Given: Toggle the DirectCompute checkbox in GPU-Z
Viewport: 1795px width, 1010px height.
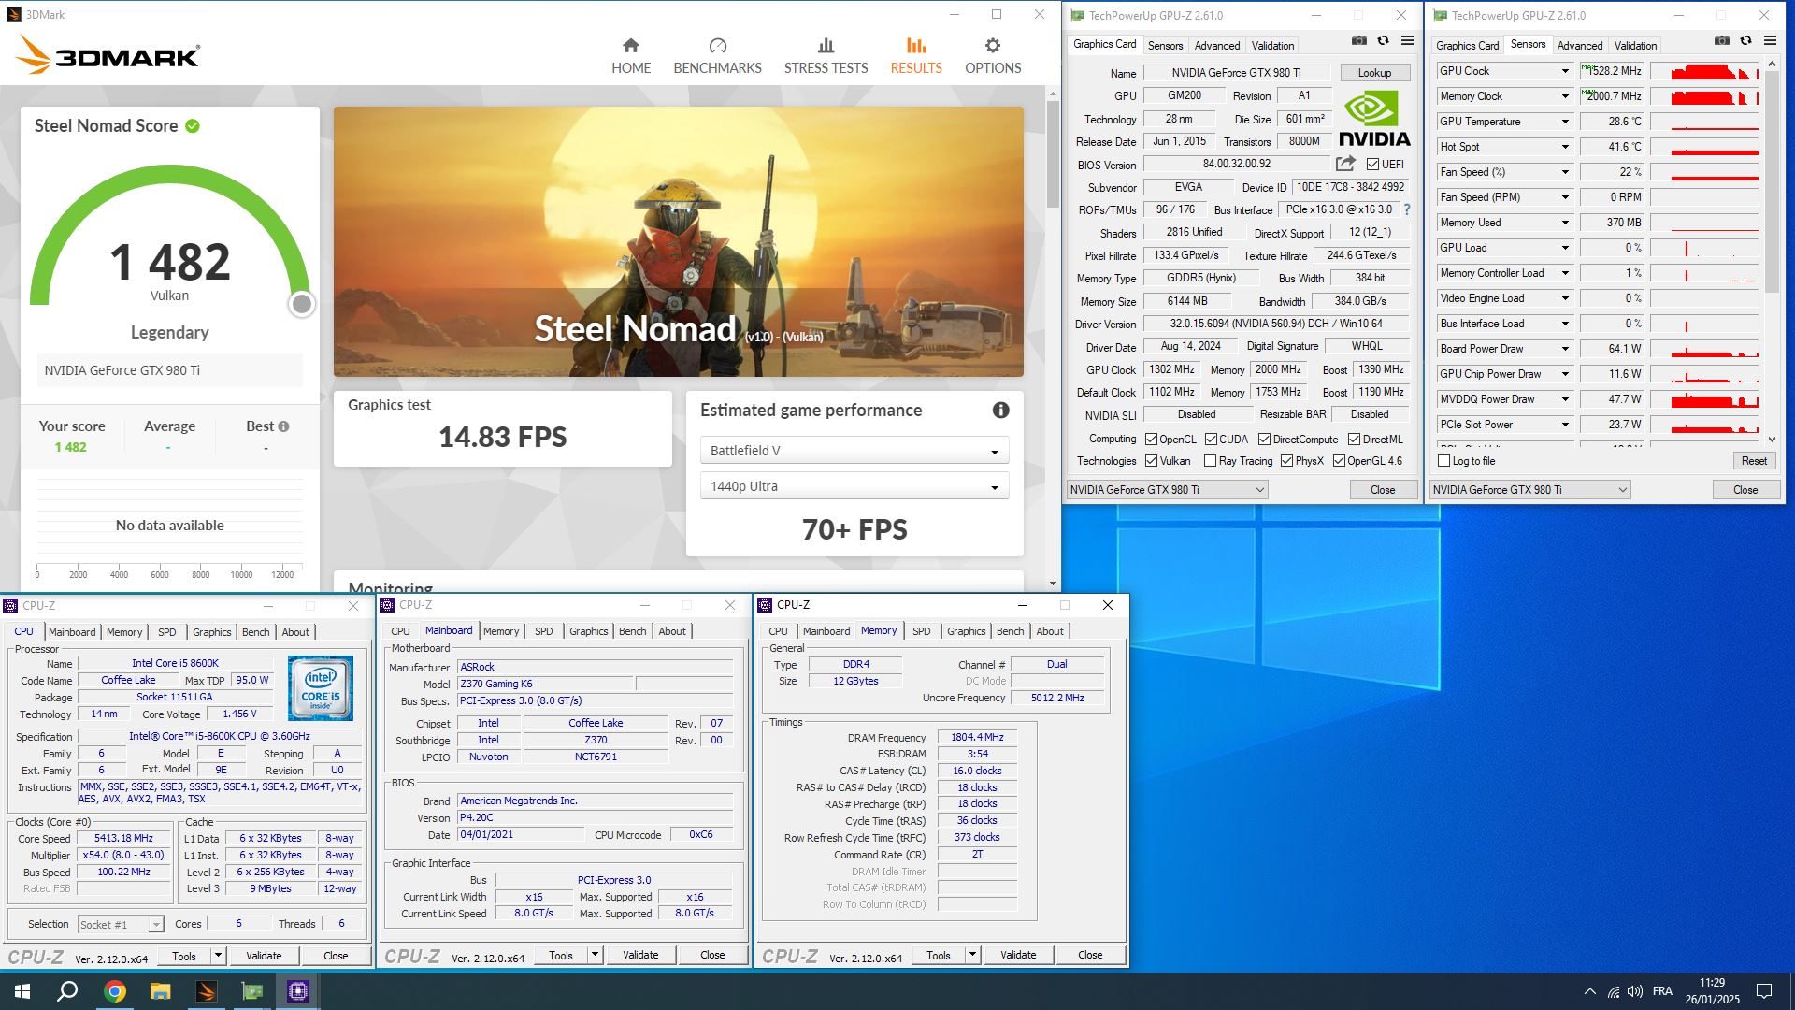Looking at the screenshot, I should coord(1264,440).
